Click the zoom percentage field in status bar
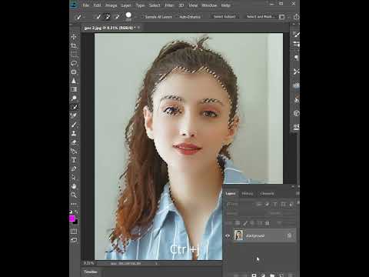Viewport: 369px width, 277px height. [88, 263]
